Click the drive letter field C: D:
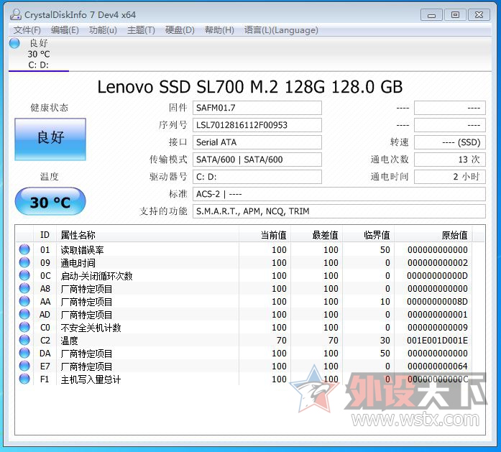 257,177
